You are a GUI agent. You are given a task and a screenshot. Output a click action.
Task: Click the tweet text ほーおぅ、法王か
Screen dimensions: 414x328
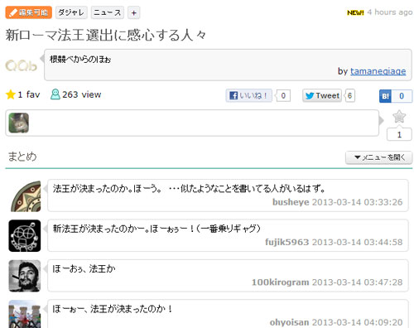tap(84, 268)
